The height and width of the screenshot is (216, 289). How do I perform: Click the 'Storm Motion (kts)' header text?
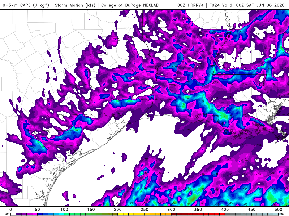(75, 5)
